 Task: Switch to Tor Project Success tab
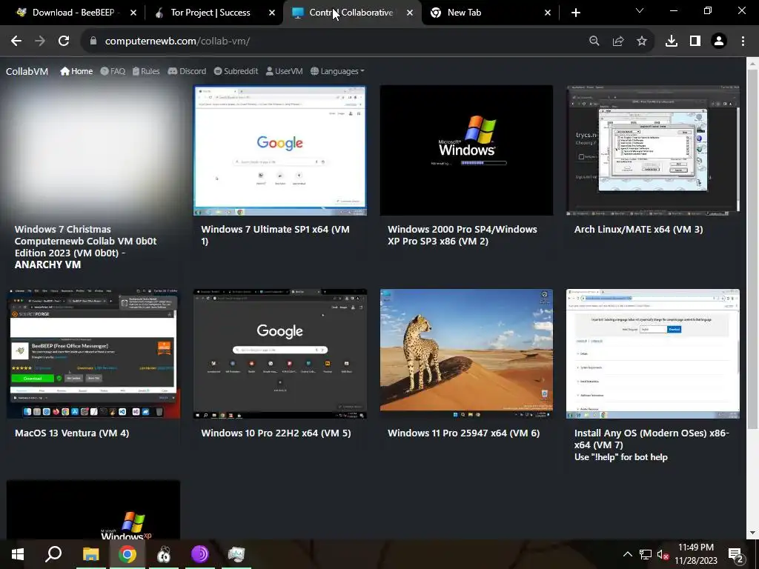211,13
